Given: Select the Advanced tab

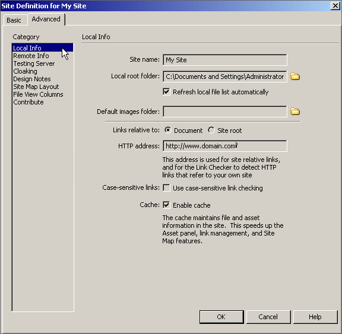Looking at the screenshot, I should [x=46, y=19].
